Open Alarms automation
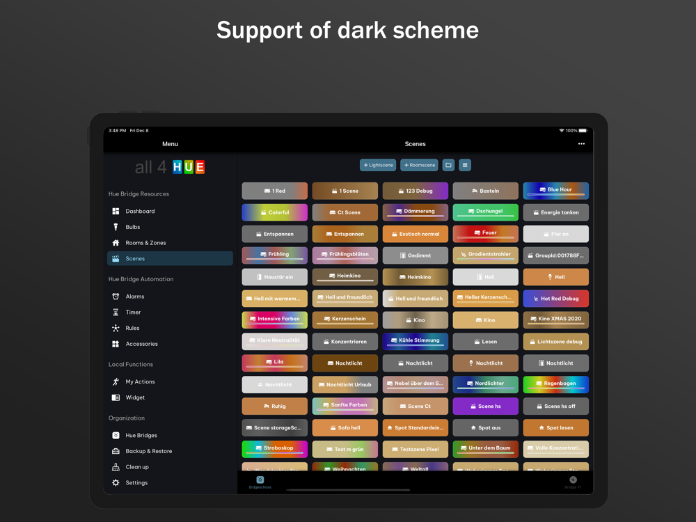Screen dimensions: 696x522 tap(170, 296)
